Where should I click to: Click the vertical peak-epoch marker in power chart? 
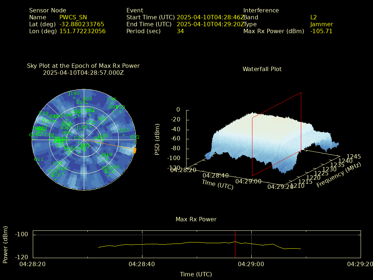tap(235, 244)
